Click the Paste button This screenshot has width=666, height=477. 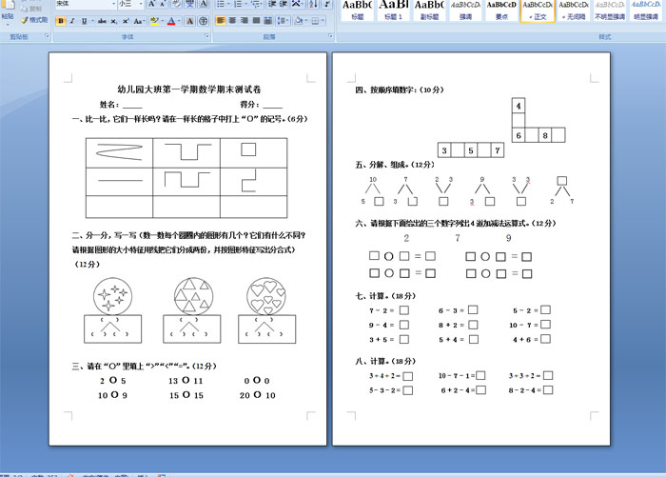pos(8,12)
